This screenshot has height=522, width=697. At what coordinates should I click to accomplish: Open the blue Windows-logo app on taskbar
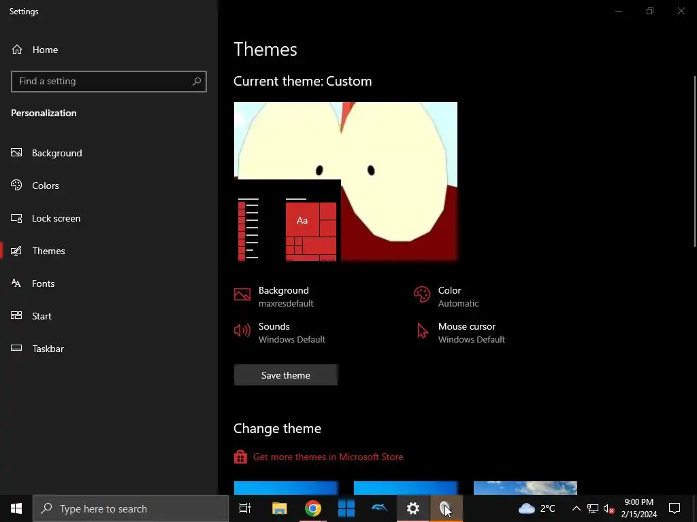(346, 508)
